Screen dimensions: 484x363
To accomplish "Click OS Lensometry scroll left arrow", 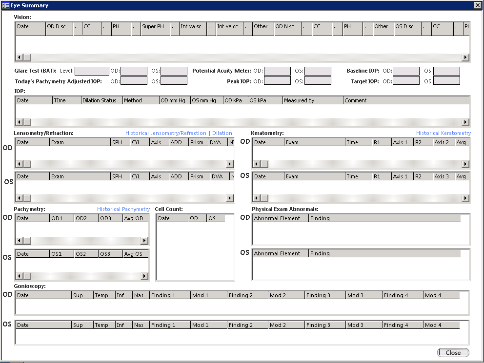I will [x=19, y=198].
